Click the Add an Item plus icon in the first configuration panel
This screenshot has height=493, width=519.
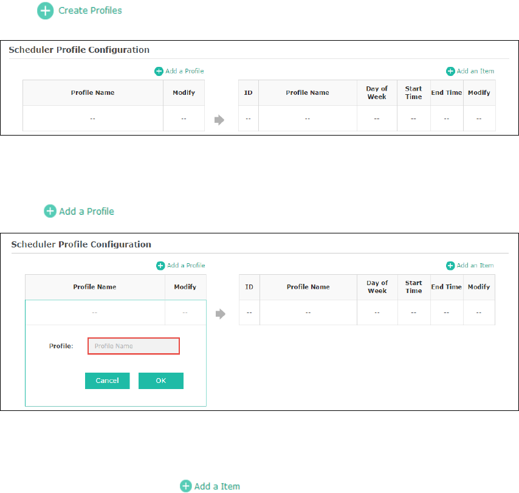point(450,71)
